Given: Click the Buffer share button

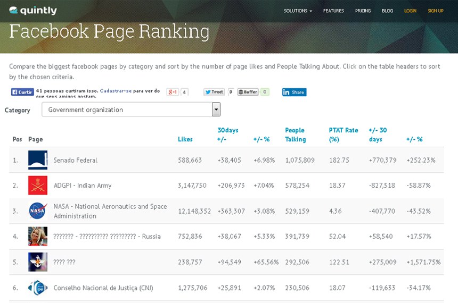Looking at the screenshot, I should 248,92.
